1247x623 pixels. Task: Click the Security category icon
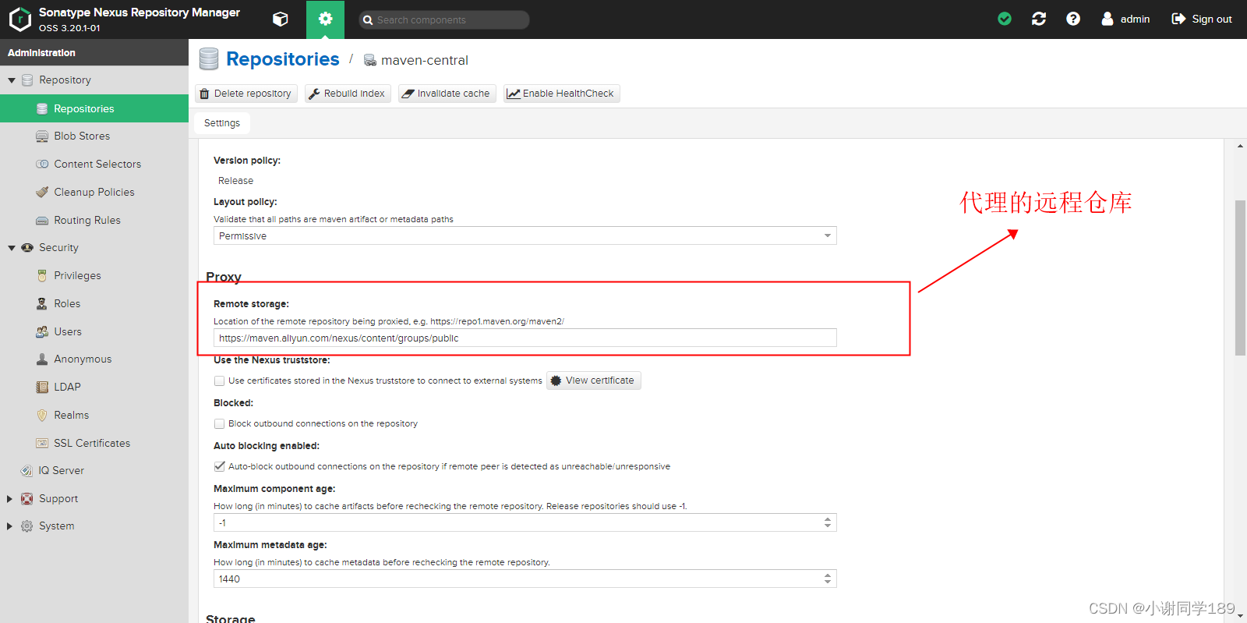pos(26,247)
